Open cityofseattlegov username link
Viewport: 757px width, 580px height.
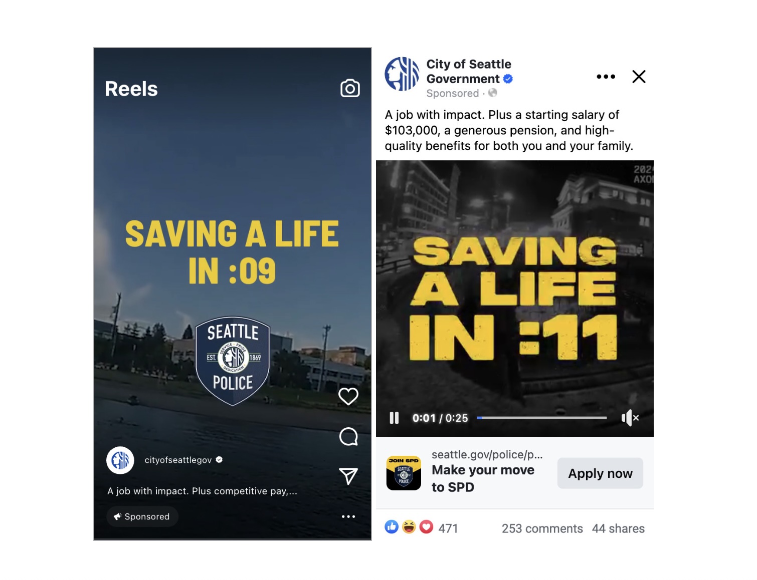tap(178, 460)
